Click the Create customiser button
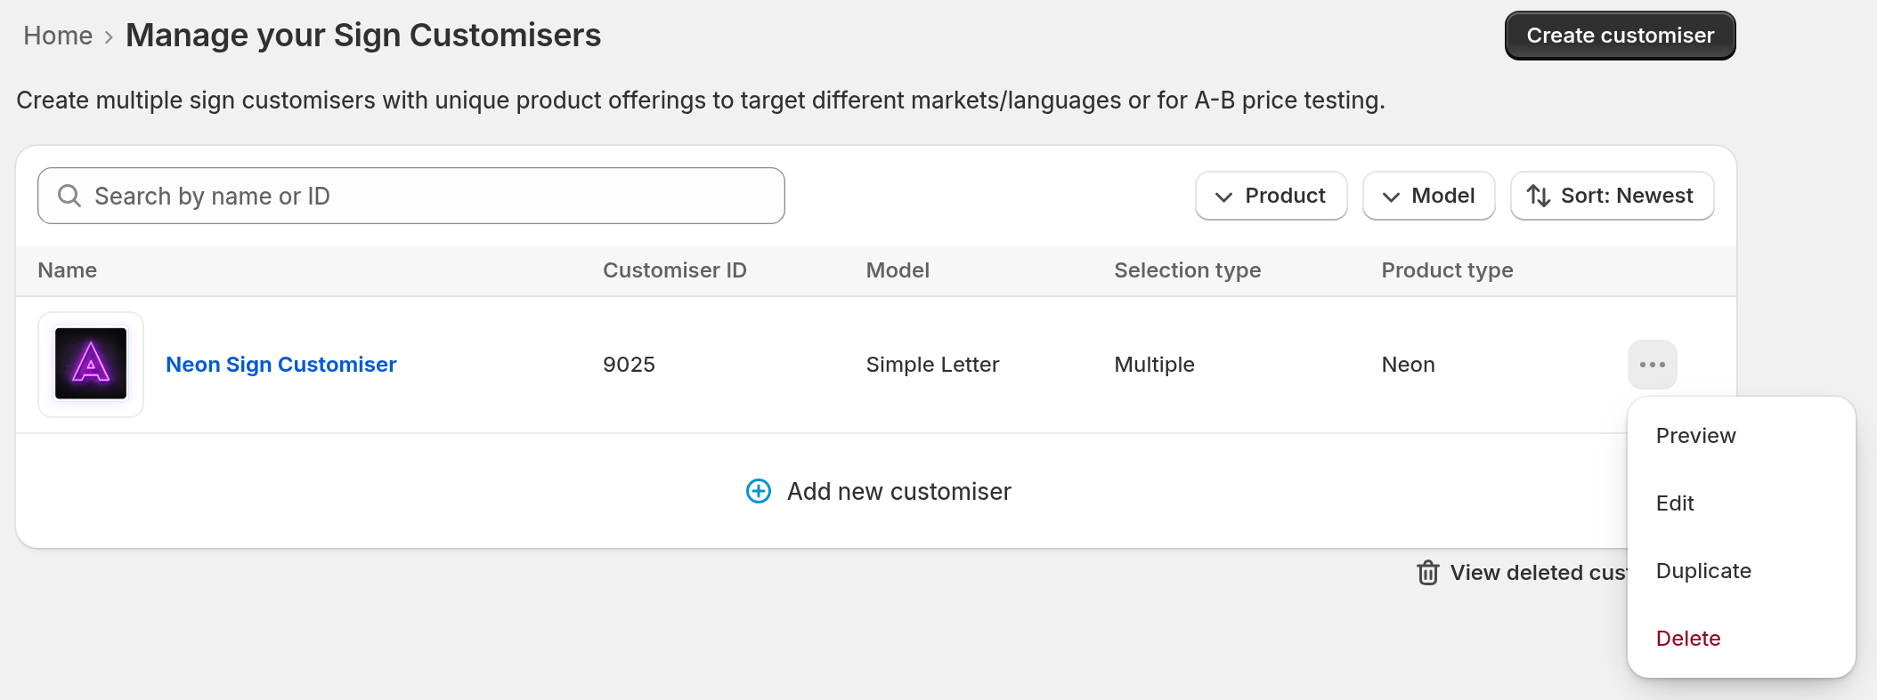The width and height of the screenshot is (1877, 700). (1620, 36)
